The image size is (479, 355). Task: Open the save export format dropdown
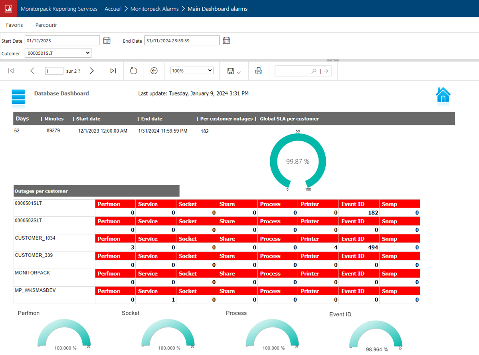coord(234,71)
